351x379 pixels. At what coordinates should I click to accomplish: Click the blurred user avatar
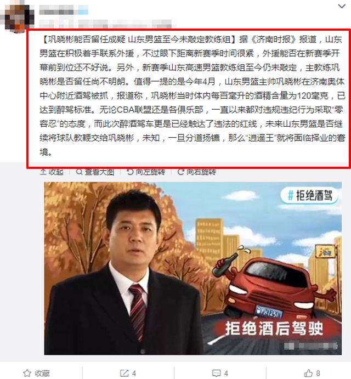pyautogui.click(x=18, y=17)
